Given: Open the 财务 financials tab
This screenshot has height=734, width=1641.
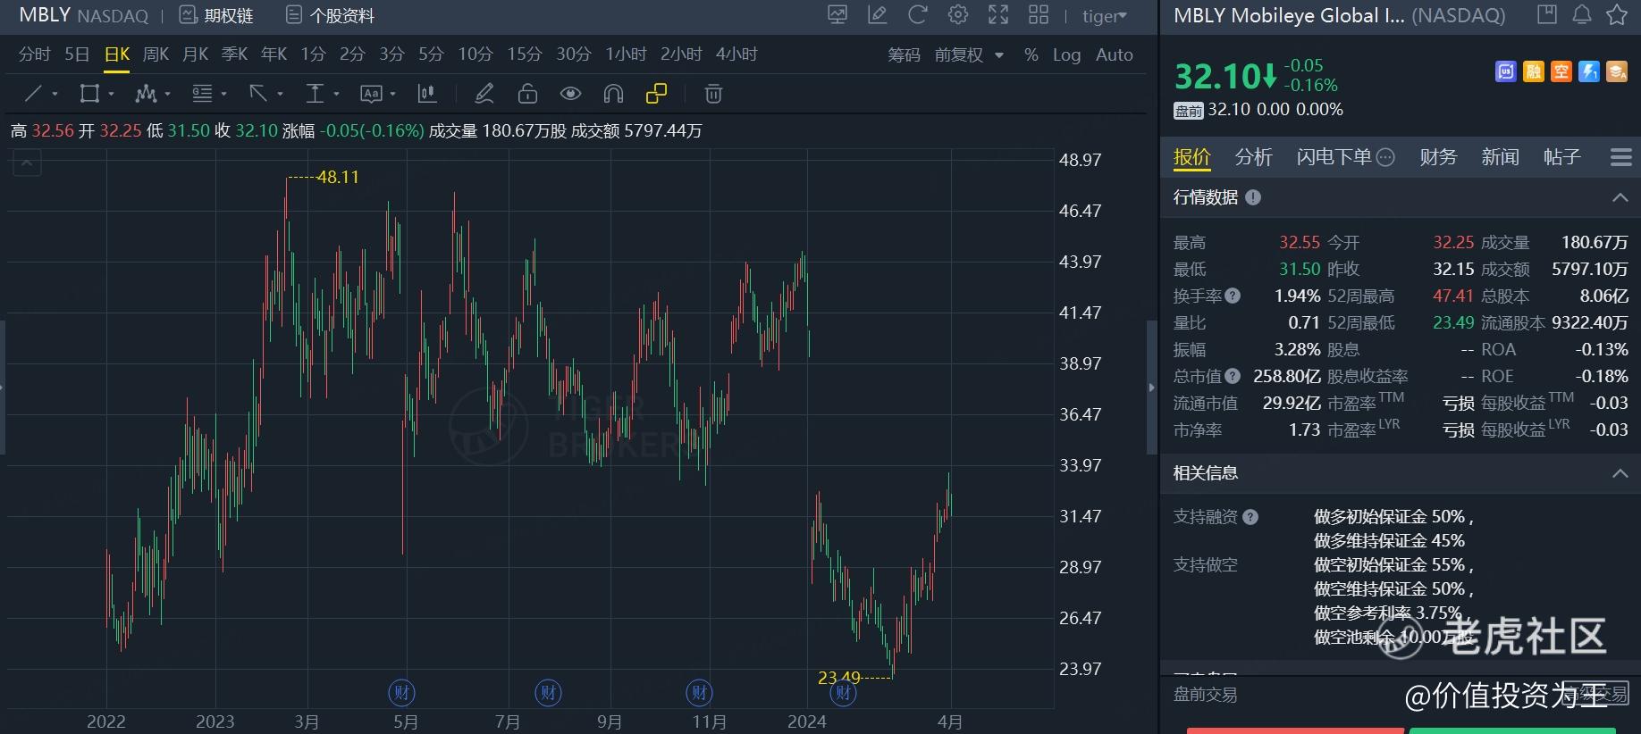Looking at the screenshot, I should (1438, 157).
